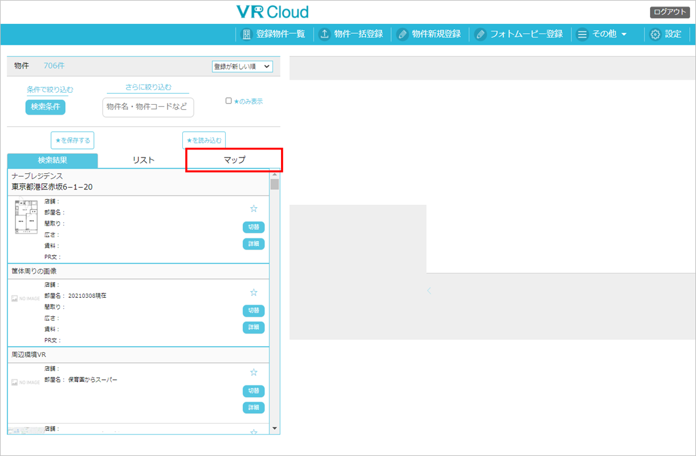Image resolution: width=696 pixels, height=456 pixels.
Task: Click the pencil icon for フォトムービー登録
Action: pos(481,34)
